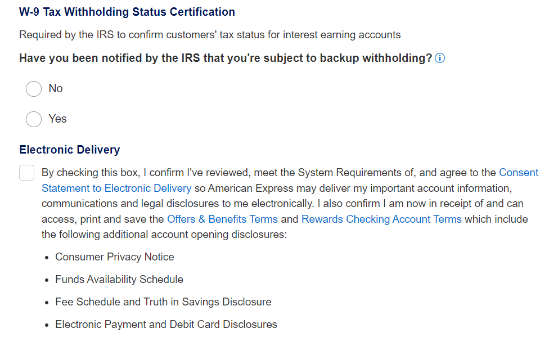Click the backup withholding info icon
This screenshot has width=549, height=342.
[440, 58]
